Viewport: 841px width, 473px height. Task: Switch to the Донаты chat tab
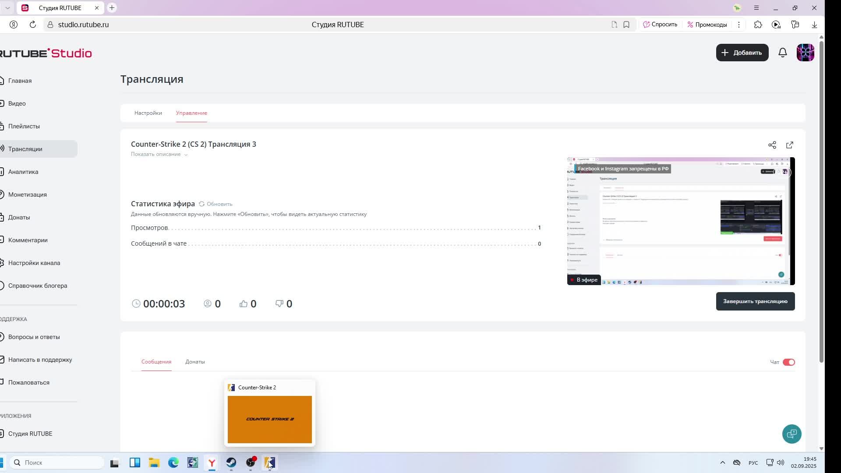tap(195, 362)
